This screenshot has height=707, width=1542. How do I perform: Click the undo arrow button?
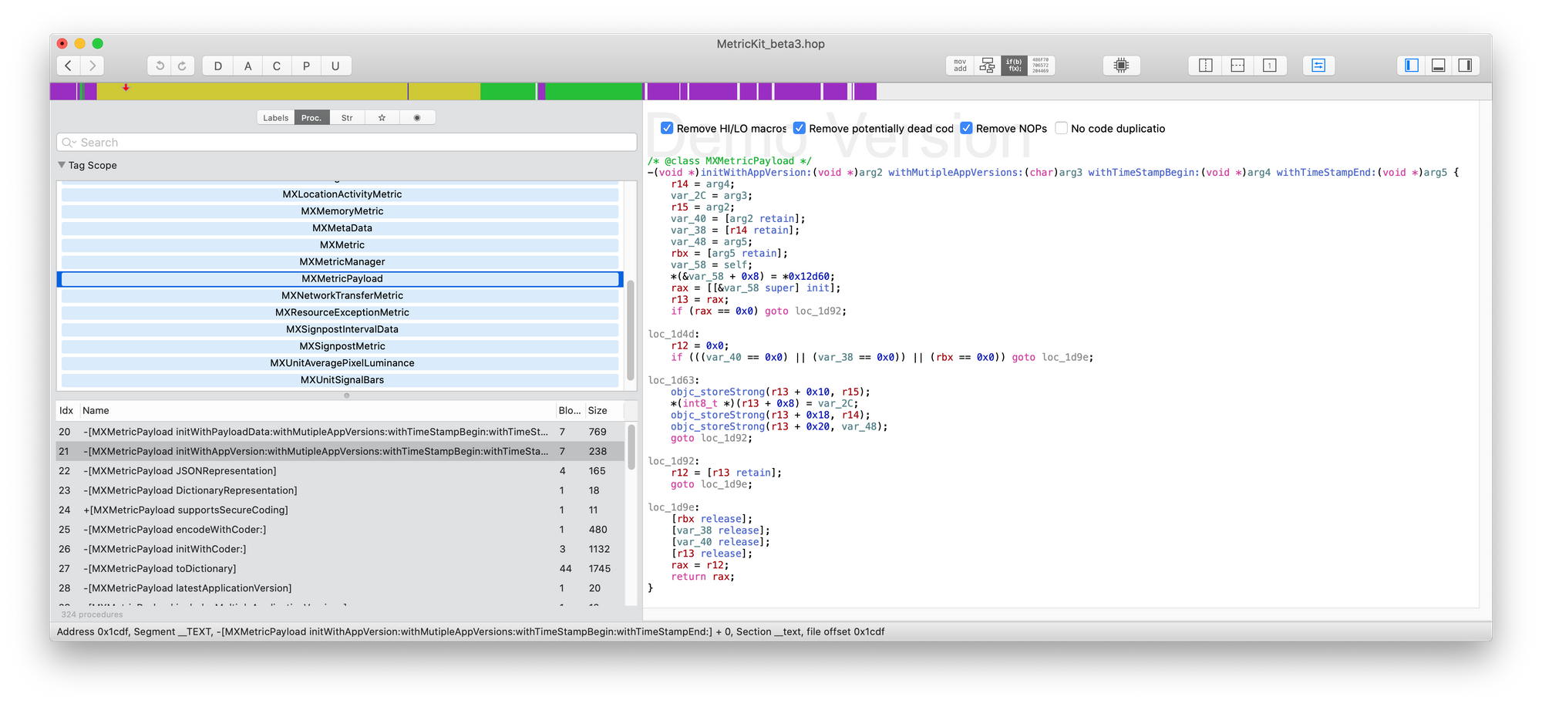160,66
